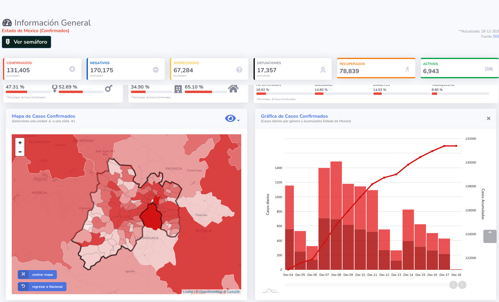This screenshot has width=499, height=302.
Task: Click the Dec 08 bar in the chart
Action: [336, 215]
